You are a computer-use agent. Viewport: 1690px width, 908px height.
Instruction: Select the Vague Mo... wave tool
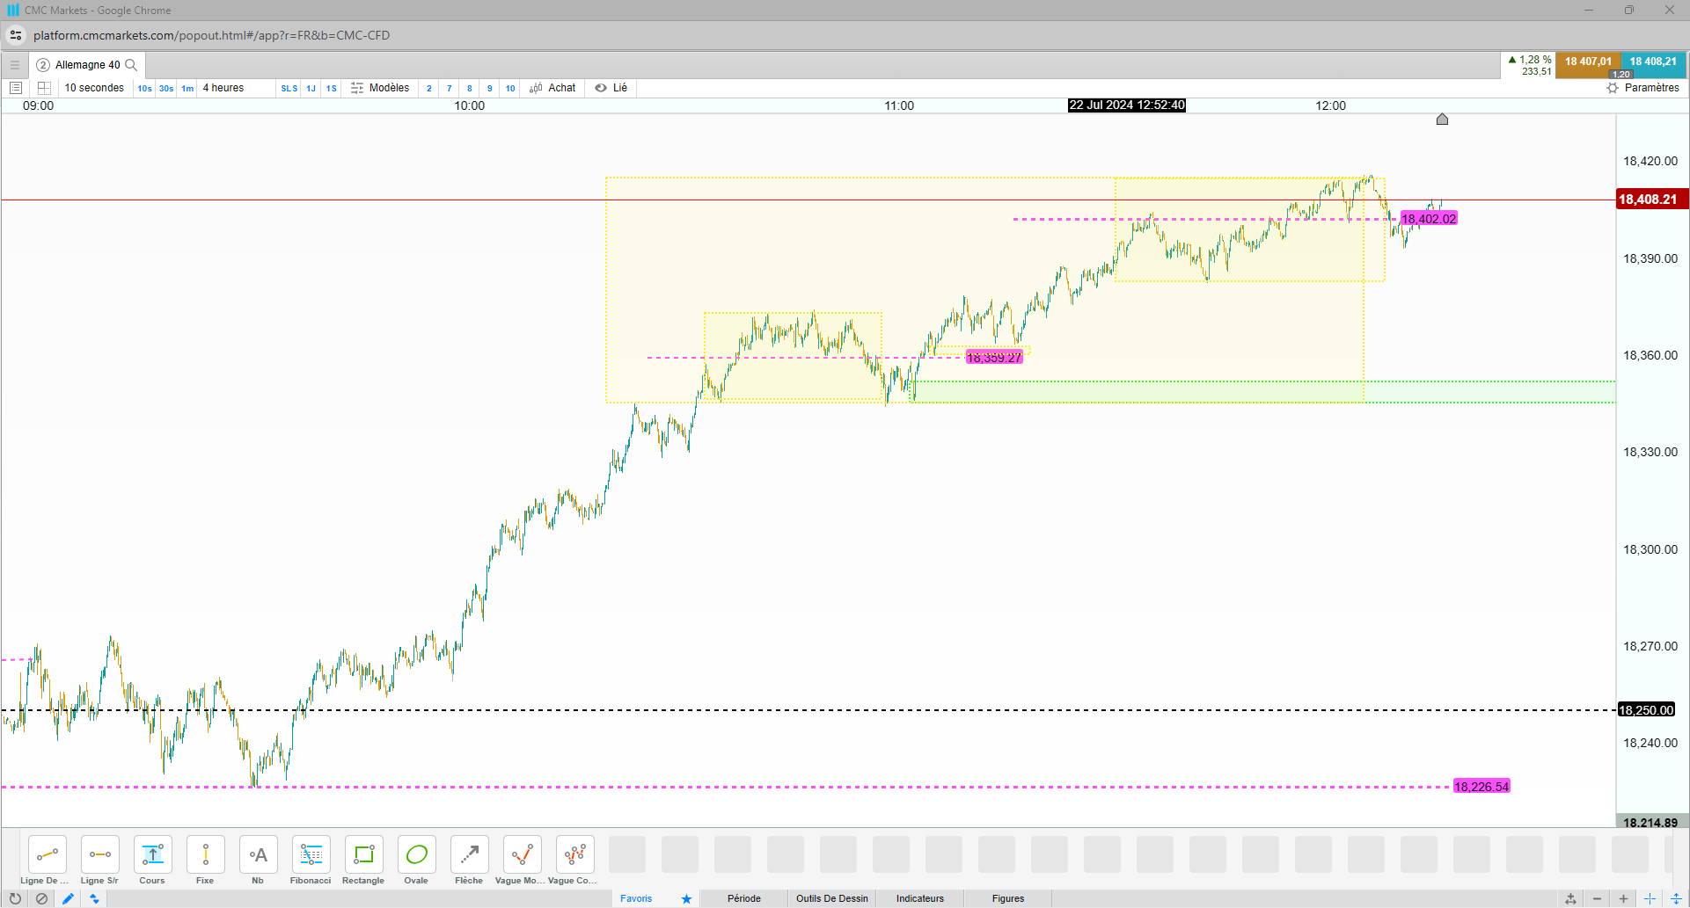click(523, 854)
